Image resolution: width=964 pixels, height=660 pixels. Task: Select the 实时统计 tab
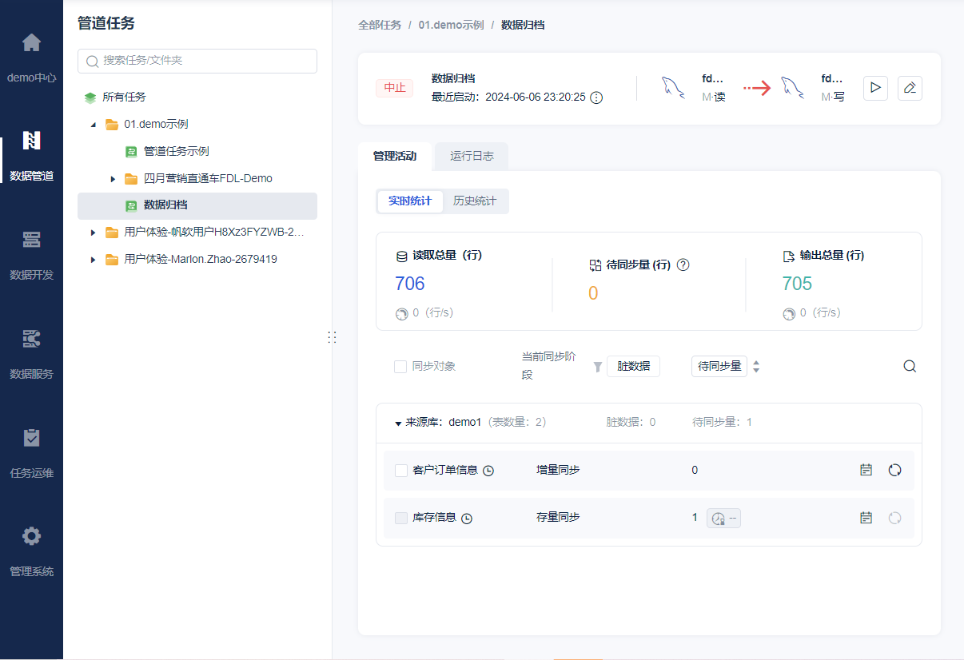tap(410, 201)
